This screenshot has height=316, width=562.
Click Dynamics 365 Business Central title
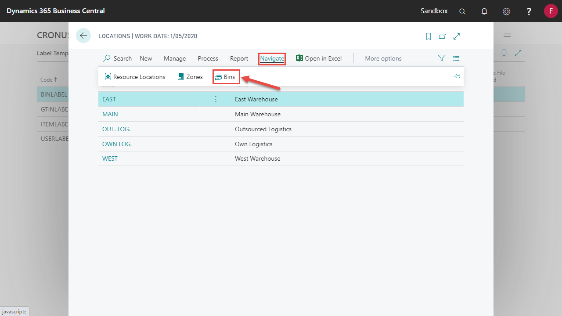56,11
